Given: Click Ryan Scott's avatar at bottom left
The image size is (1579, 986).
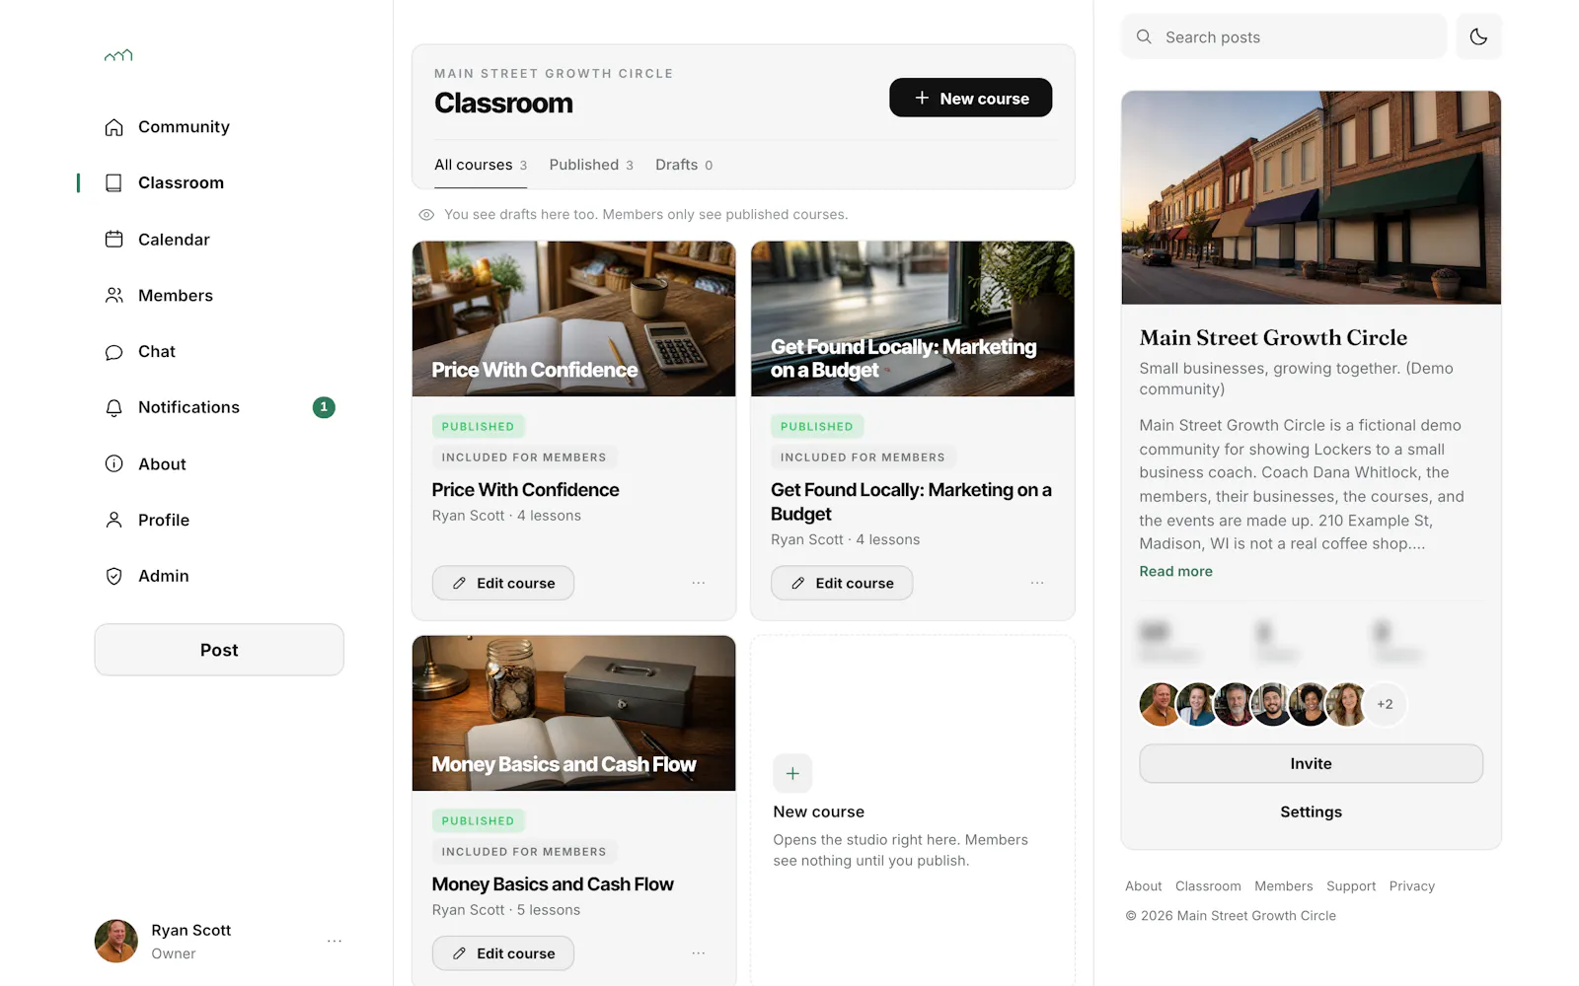Looking at the screenshot, I should [116, 942].
